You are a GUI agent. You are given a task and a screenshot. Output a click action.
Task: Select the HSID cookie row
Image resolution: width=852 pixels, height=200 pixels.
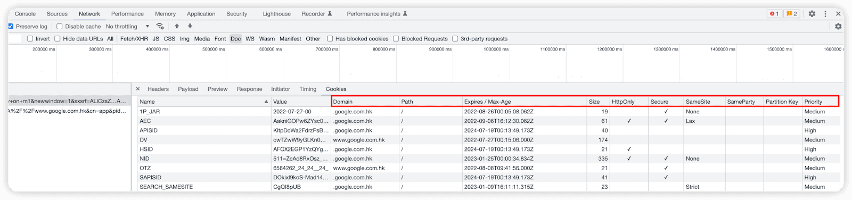pos(489,149)
